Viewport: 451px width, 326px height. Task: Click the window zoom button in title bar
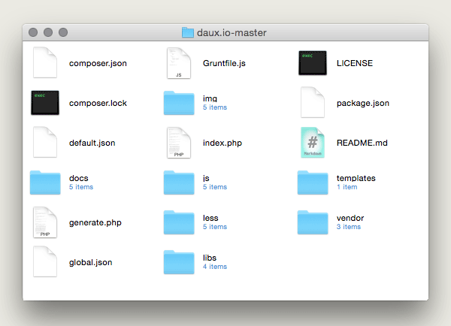[x=63, y=33]
